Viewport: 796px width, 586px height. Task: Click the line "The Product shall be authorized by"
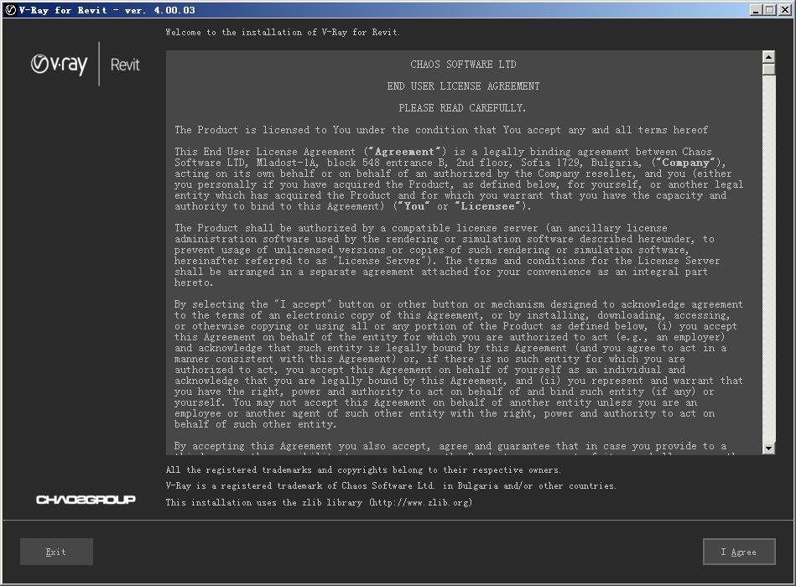421,228
